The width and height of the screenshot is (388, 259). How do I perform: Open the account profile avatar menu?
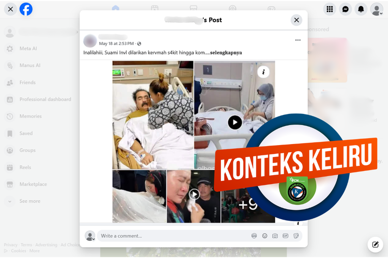[377, 9]
